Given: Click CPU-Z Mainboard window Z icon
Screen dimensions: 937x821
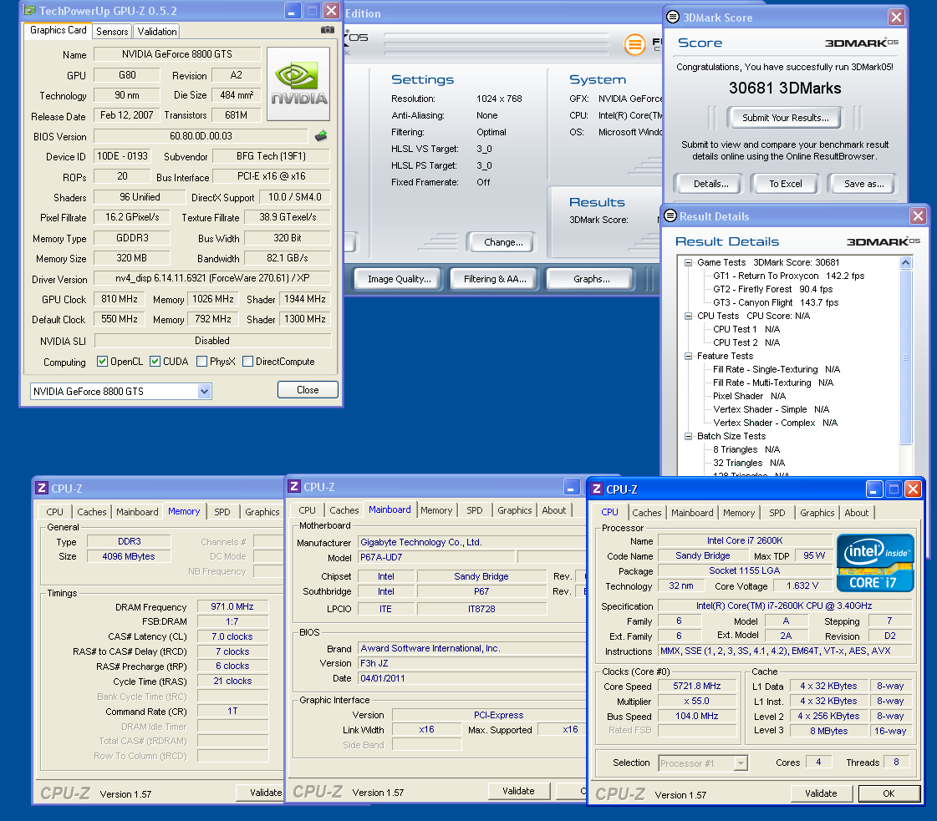Looking at the screenshot, I should click(x=294, y=486).
